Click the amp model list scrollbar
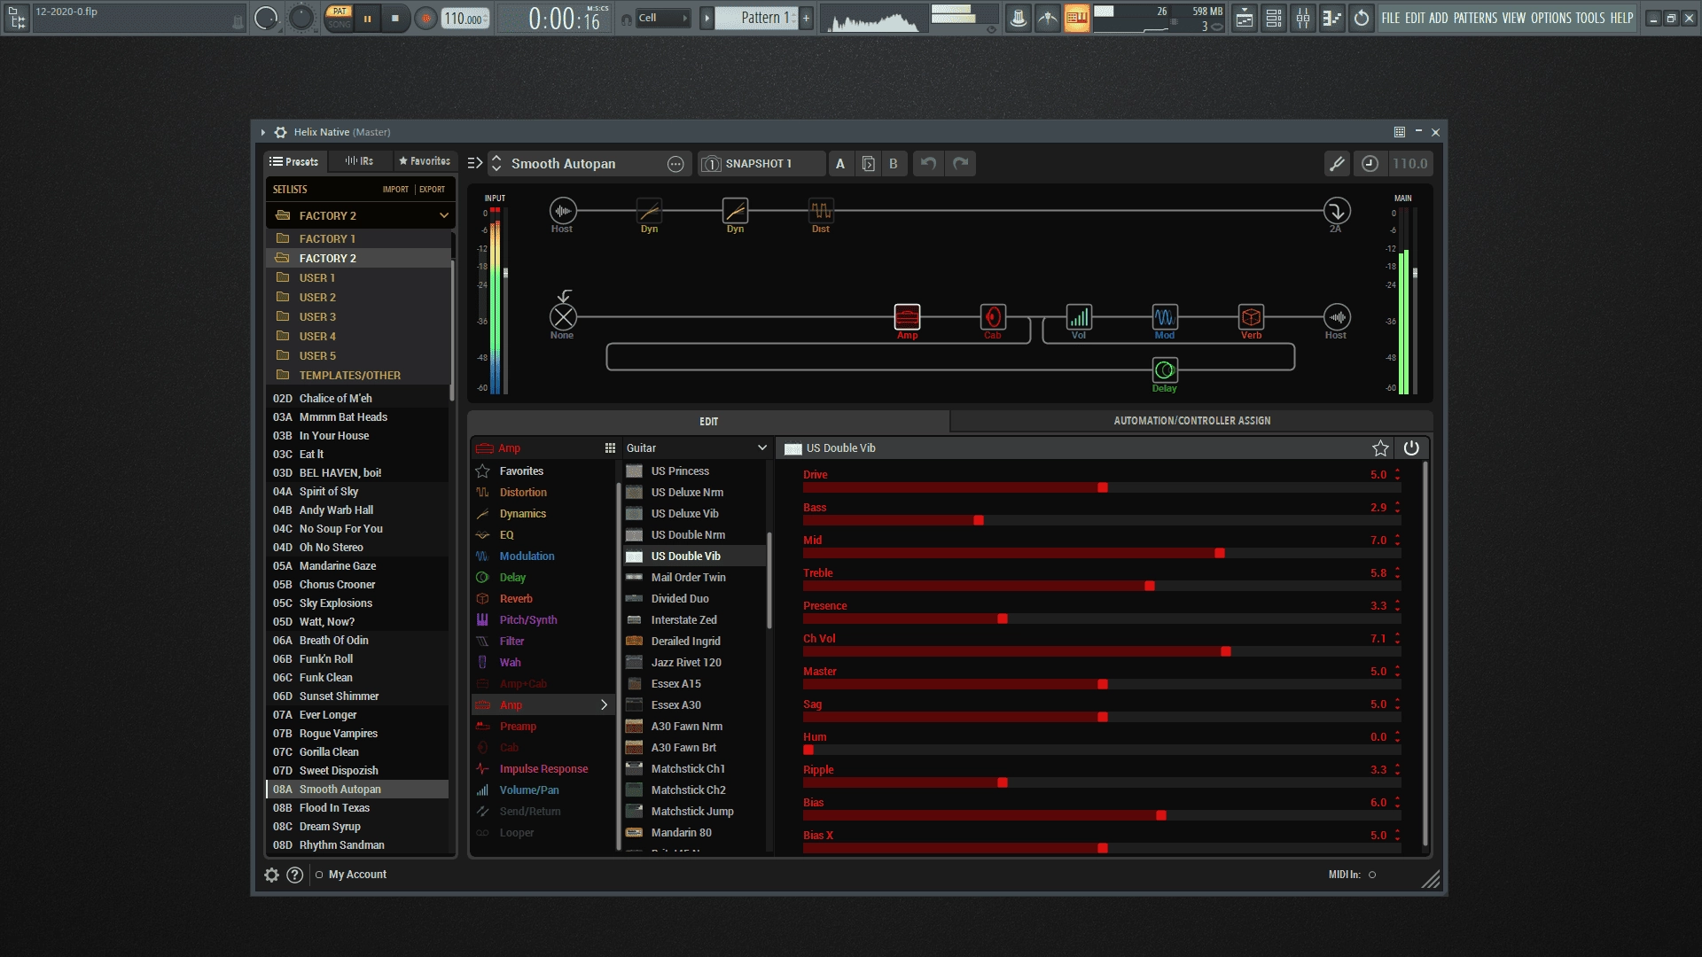Image resolution: width=1702 pixels, height=957 pixels. pyautogui.click(x=769, y=580)
